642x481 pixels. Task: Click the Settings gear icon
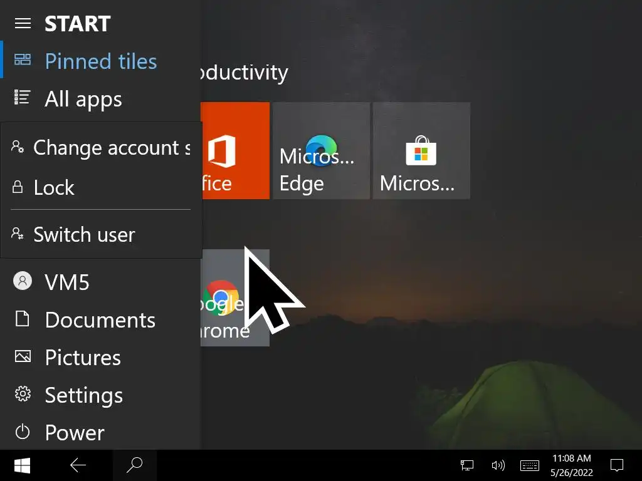(x=23, y=394)
